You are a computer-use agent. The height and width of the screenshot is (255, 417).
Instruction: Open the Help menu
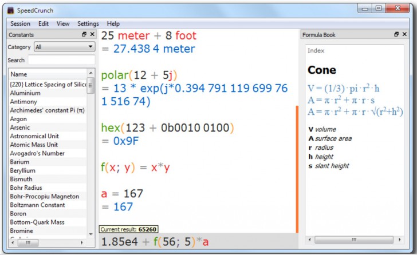113,23
